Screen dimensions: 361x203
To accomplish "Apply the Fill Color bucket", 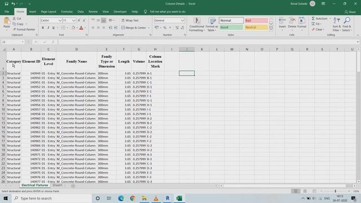I will [x=73, y=28].
